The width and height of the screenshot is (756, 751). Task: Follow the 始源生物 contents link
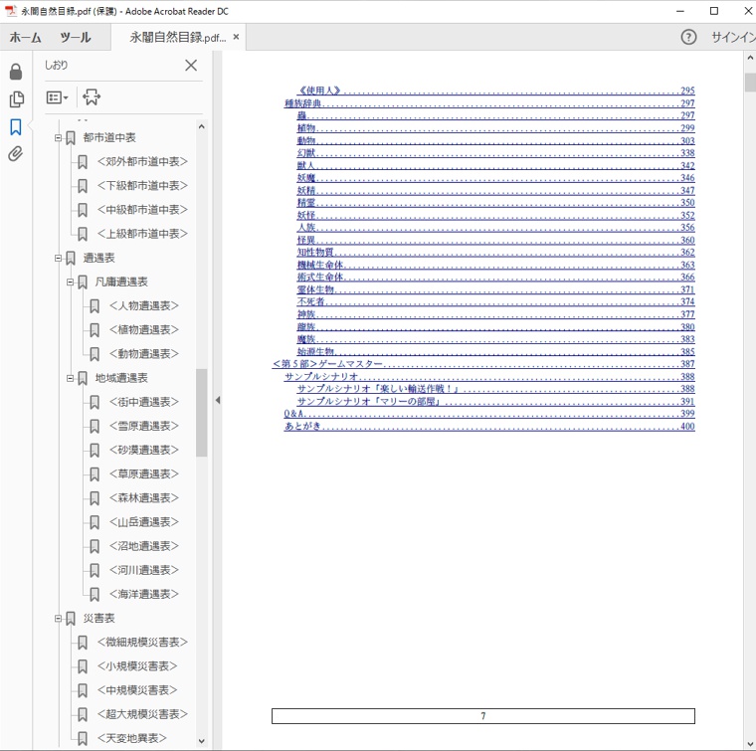tap(495, 351)
